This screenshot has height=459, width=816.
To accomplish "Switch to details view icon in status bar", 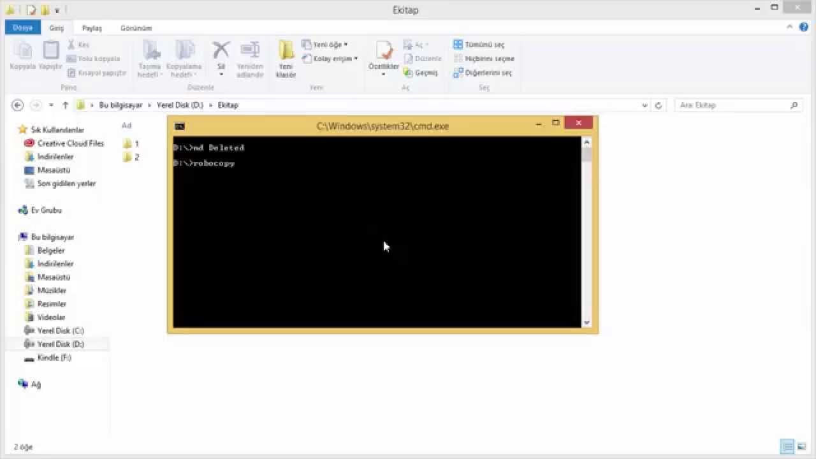I will click(787, 446).
